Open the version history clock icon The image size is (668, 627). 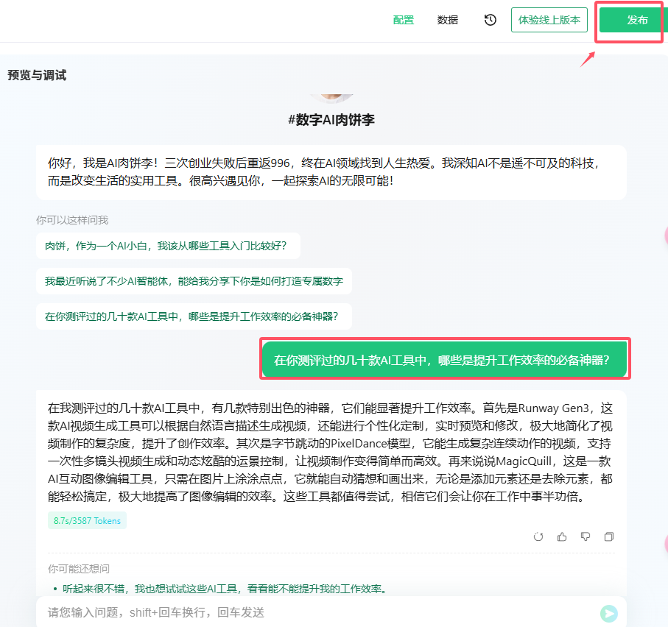pyautogui.click(x=490, y=20)
